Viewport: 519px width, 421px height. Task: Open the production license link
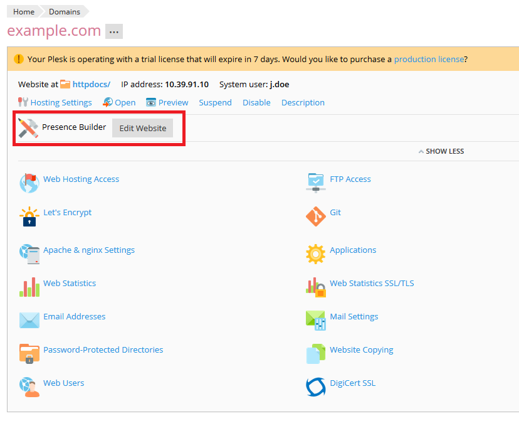(x=429, y=59)
